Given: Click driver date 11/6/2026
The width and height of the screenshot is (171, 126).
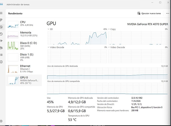Looking at the screenshot, I should click(x=136, y=101).
